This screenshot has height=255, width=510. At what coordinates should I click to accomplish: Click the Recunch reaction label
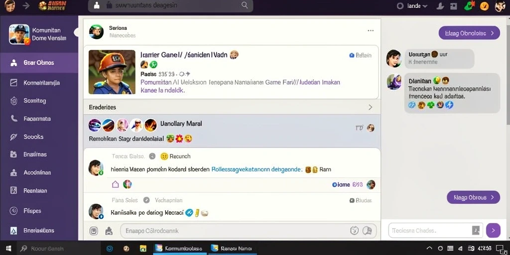180,156
